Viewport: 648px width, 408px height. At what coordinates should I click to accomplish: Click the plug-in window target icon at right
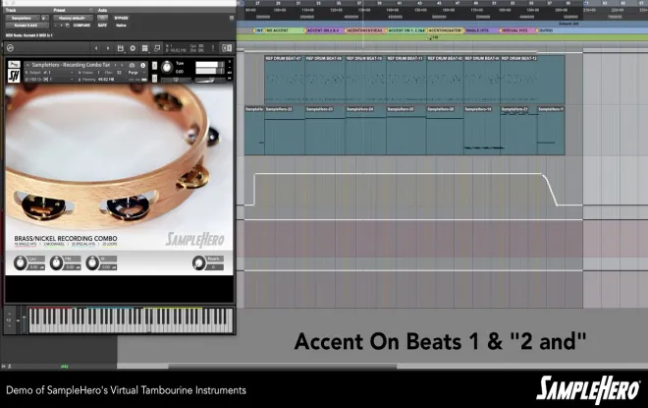(x=232, y=18)
